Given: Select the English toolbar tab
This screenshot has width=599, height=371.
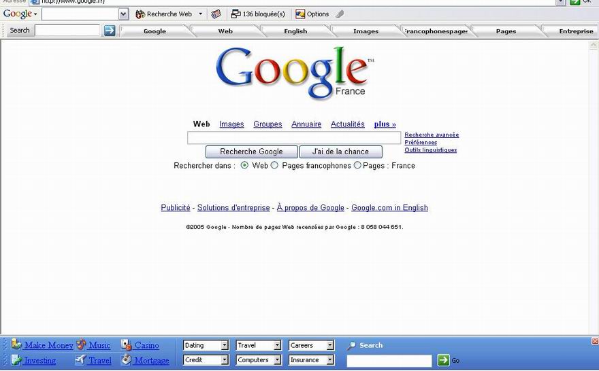Looking at the screenshot, I should point(295,31).
